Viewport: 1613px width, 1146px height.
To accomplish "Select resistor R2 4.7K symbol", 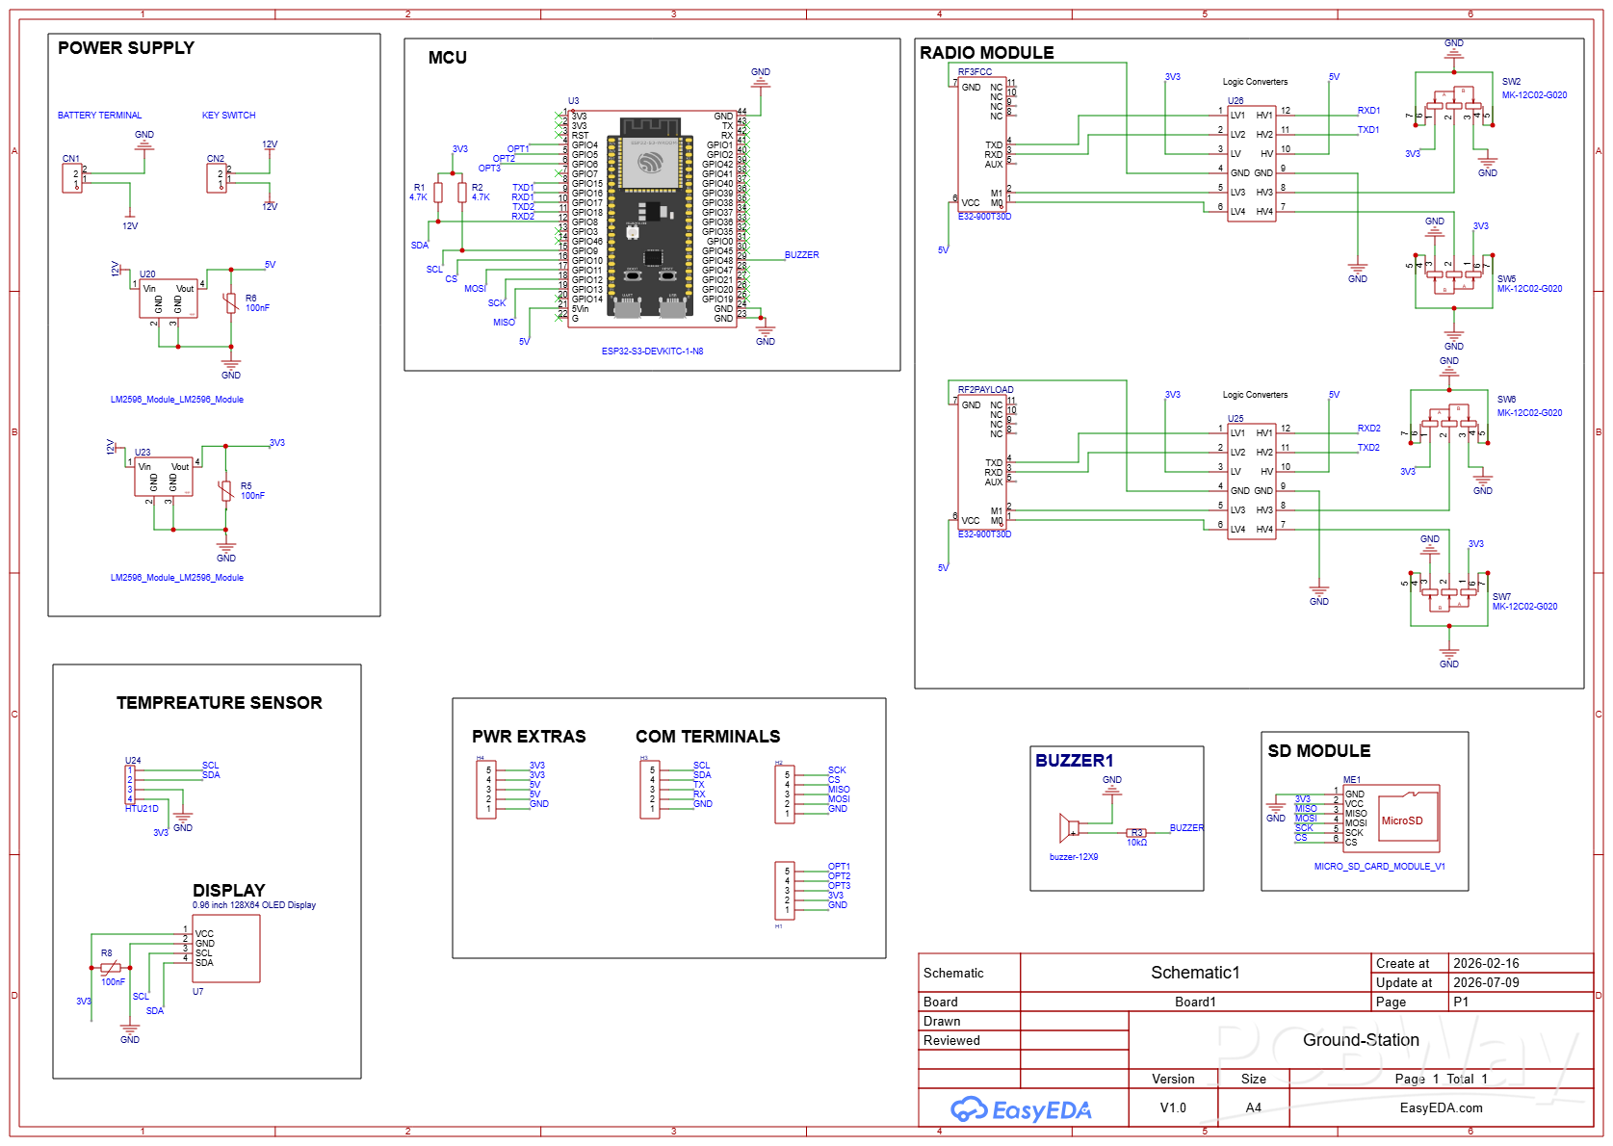I will click(x=462, y=193).
